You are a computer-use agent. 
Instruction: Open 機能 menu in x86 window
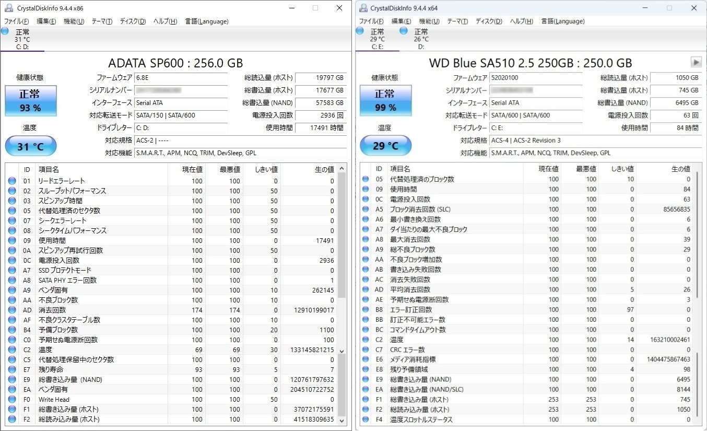coord(74,21)
